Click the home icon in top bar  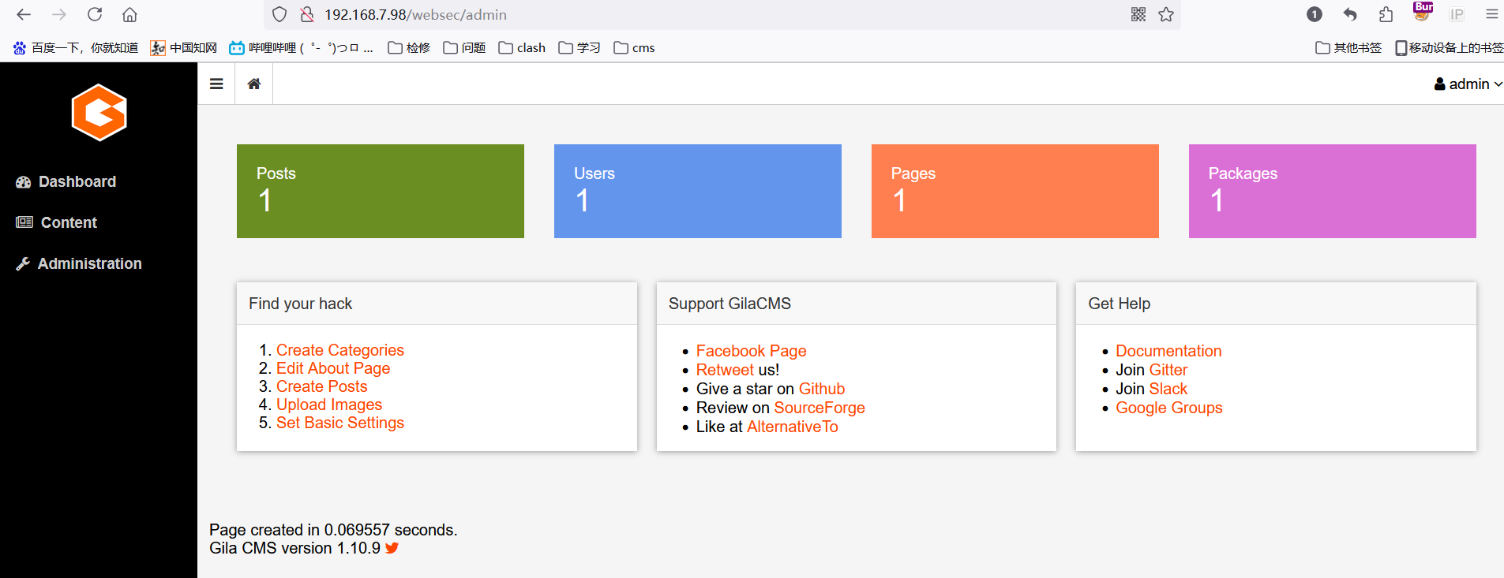click(254, 84)
